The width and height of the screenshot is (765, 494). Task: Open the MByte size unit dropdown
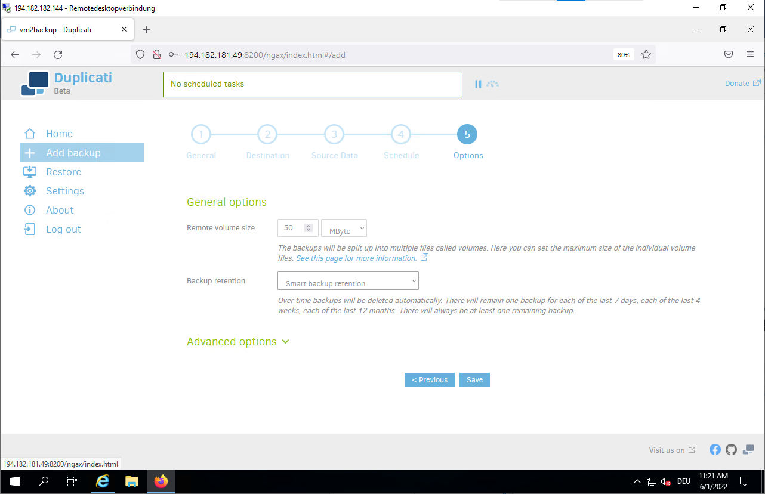(x=344, y=228)
